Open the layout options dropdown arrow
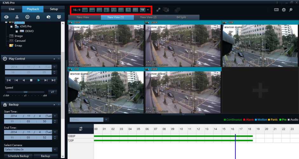Viewport: 299px width, 159px height. tap(148, 10)
